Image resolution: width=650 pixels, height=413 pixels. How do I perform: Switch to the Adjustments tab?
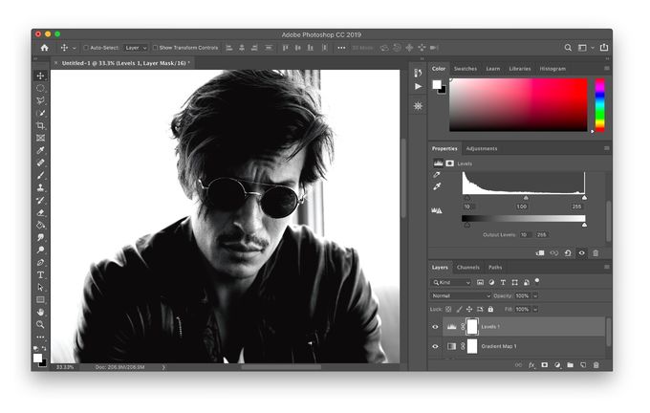pos(481,148)
